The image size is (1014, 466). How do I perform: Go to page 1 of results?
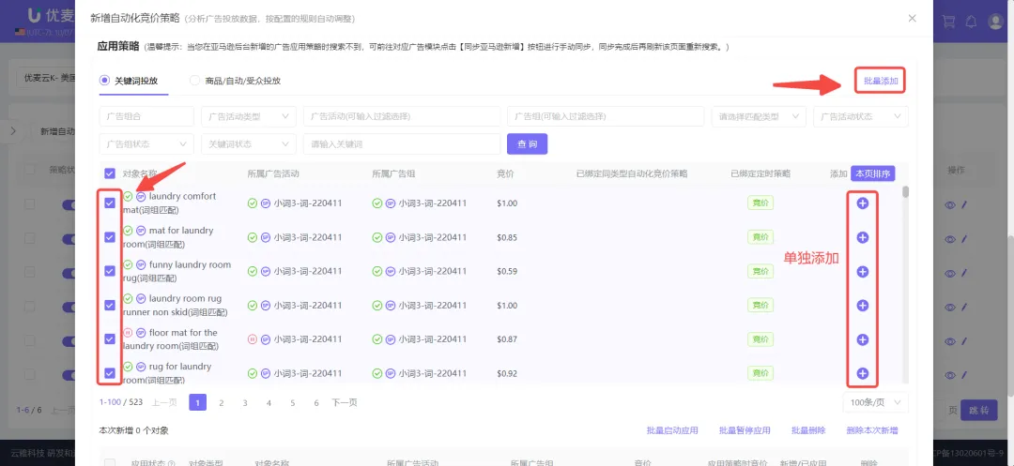(x=197, y=402)
